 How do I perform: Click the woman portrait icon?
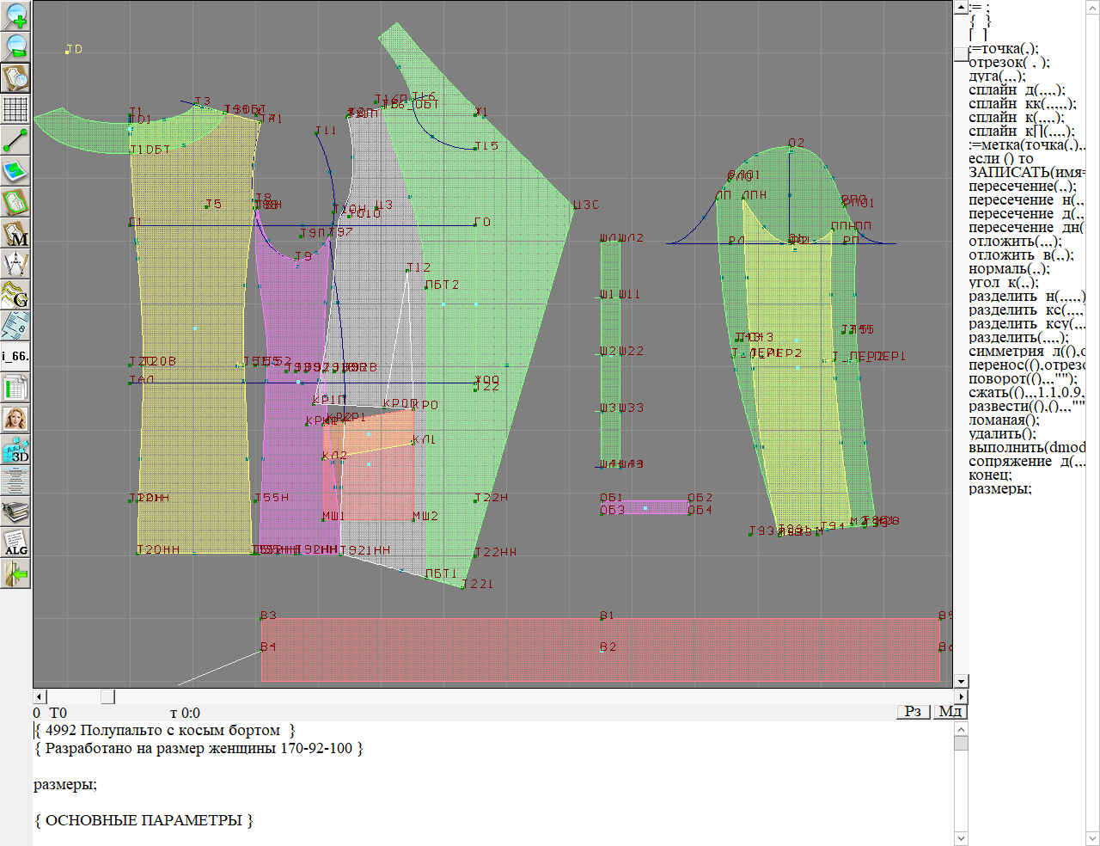tap(15, 419)
